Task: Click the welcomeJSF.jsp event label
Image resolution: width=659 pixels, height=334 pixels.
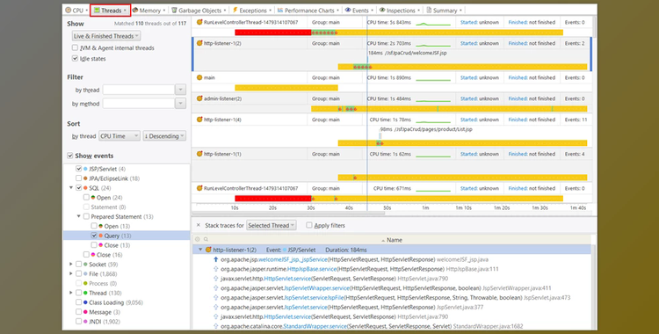Action: (407, 53)
